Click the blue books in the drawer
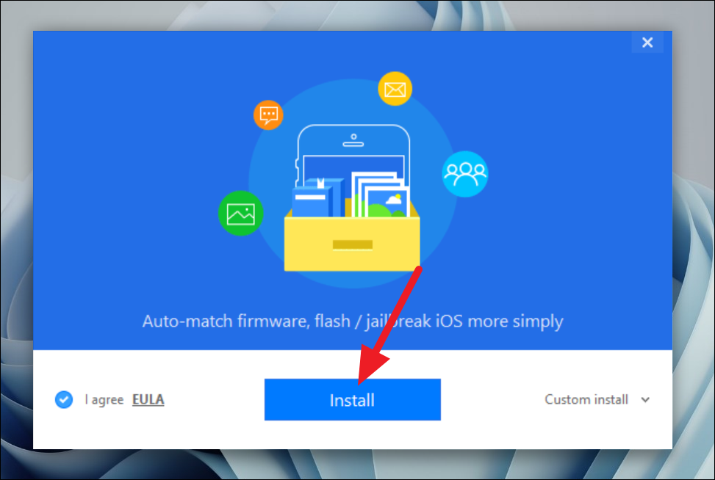Screen dimensions: 715x480 coord(317,197)
